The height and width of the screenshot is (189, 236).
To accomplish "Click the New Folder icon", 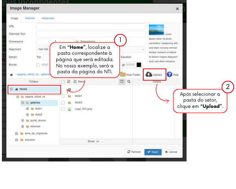I will 123,74.
